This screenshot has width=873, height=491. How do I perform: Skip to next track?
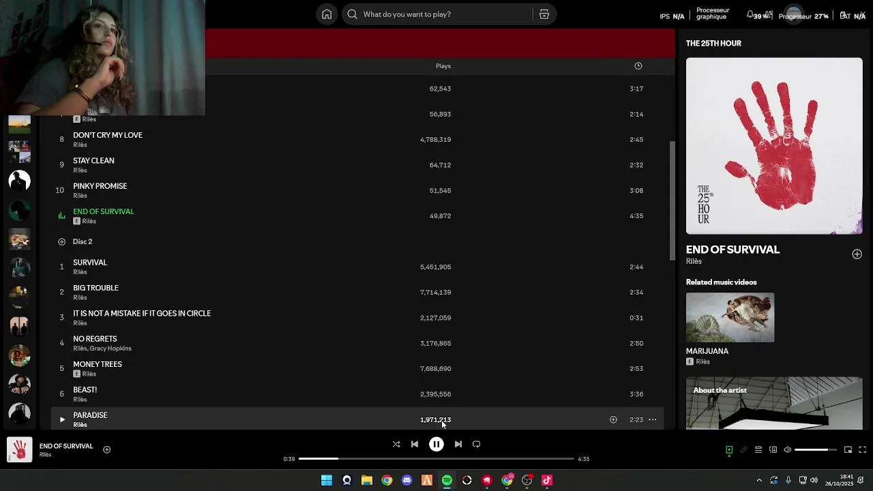[x=458, y=444]
